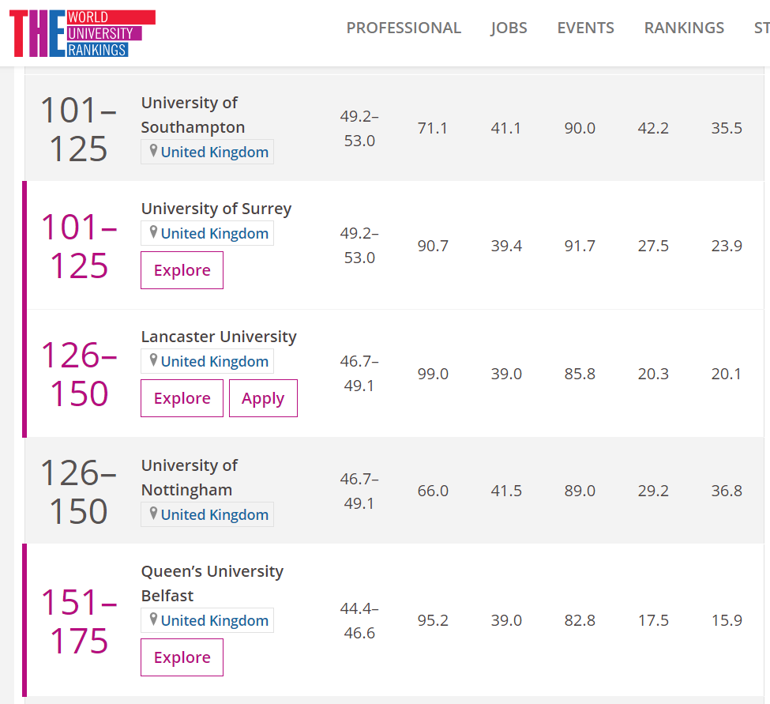Apply to Lancaster University
This screenshot has width=770, height=704.
[263, 398]
